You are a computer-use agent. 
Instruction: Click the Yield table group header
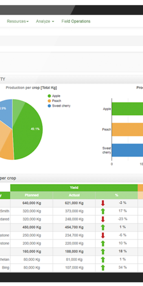coord(74,188)
